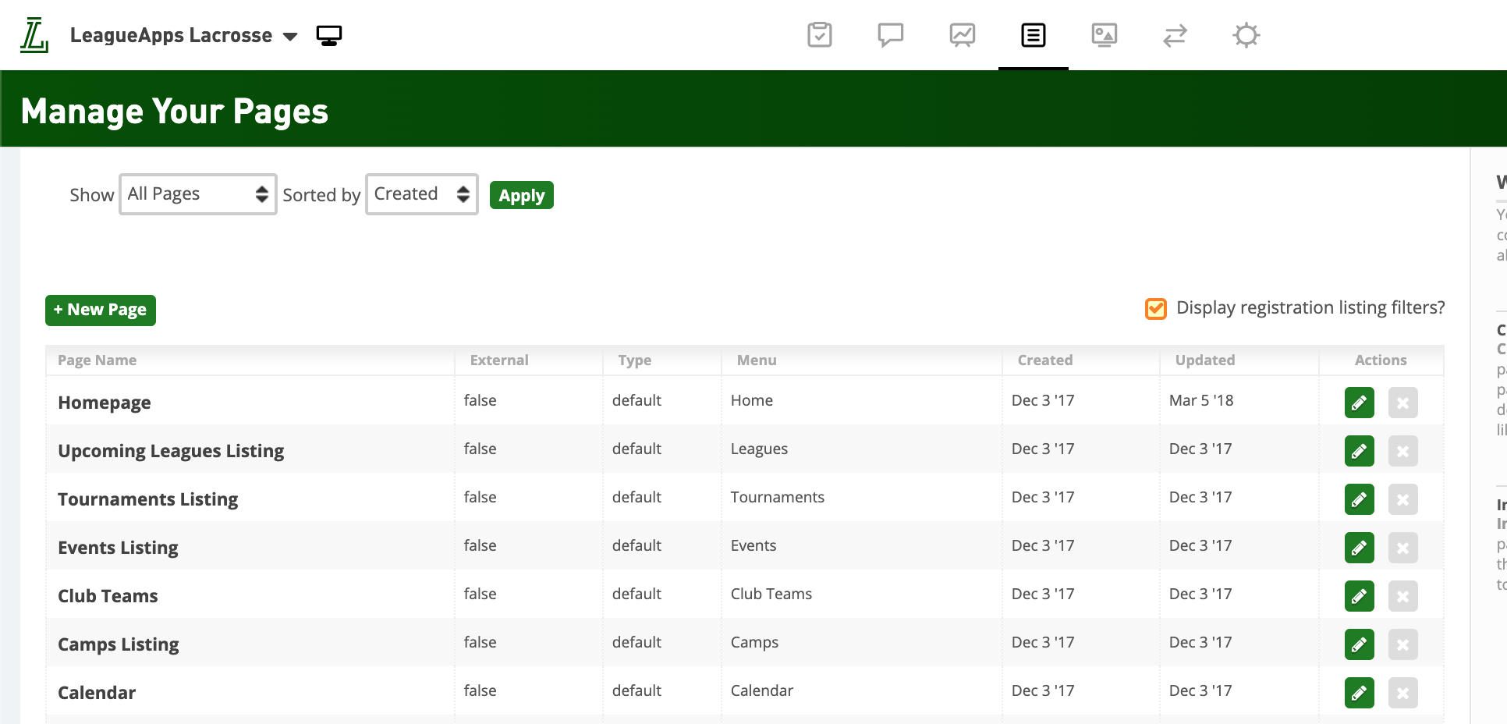Open the chart reports icon
Image resolution: width=1507 pixels, height=724 pixels.
[x=963, y=35]
